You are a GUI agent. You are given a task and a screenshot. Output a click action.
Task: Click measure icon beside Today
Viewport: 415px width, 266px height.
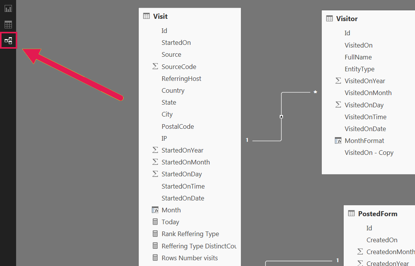[x=155, y=222]
